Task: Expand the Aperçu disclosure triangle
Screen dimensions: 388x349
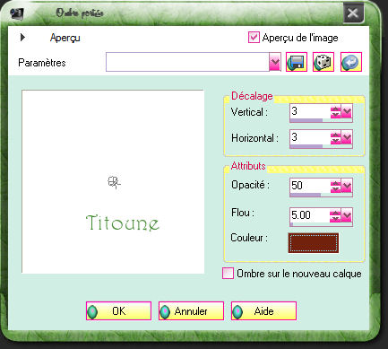Action: click(x=22, y=38)
